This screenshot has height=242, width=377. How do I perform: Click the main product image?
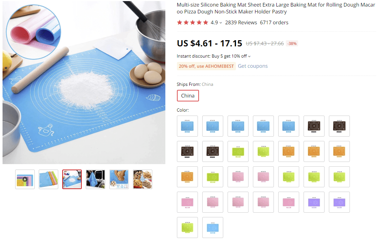coord(84,82)
